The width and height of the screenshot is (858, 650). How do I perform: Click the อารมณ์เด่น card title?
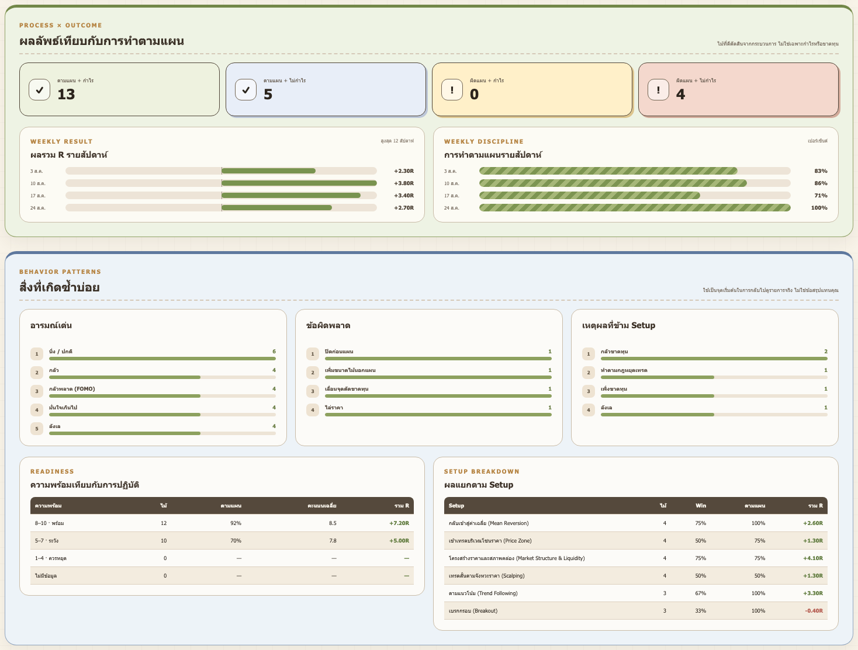51,325
